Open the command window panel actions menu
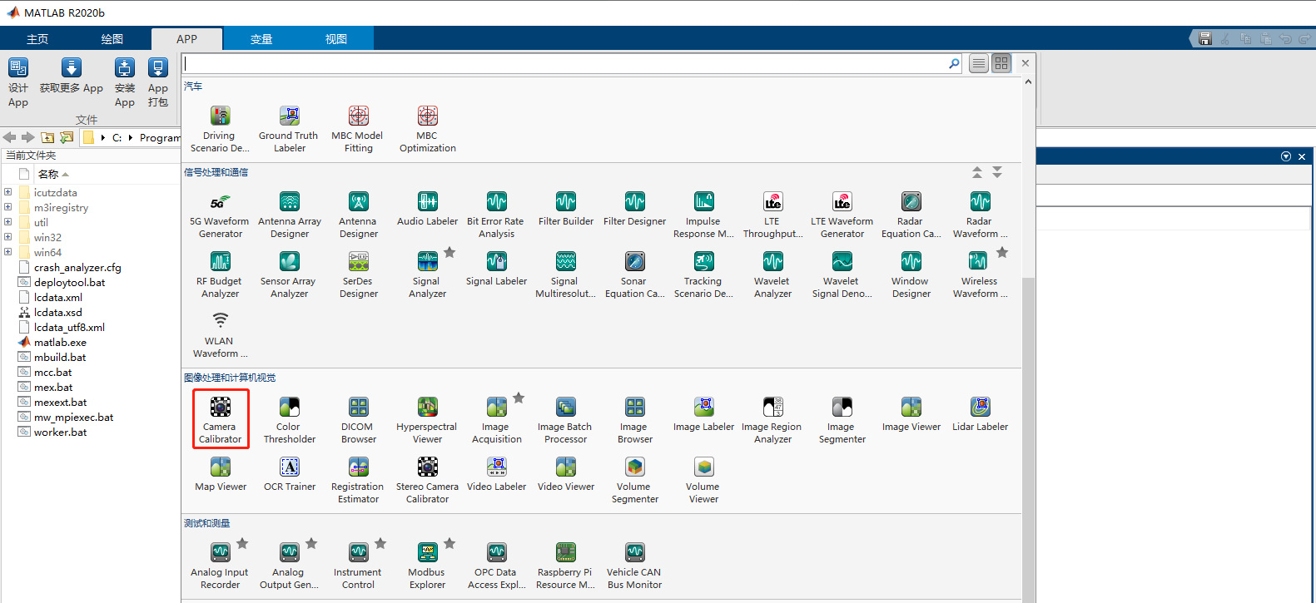This screenshot has width=1316, height=603. (x=1286, y=156)
